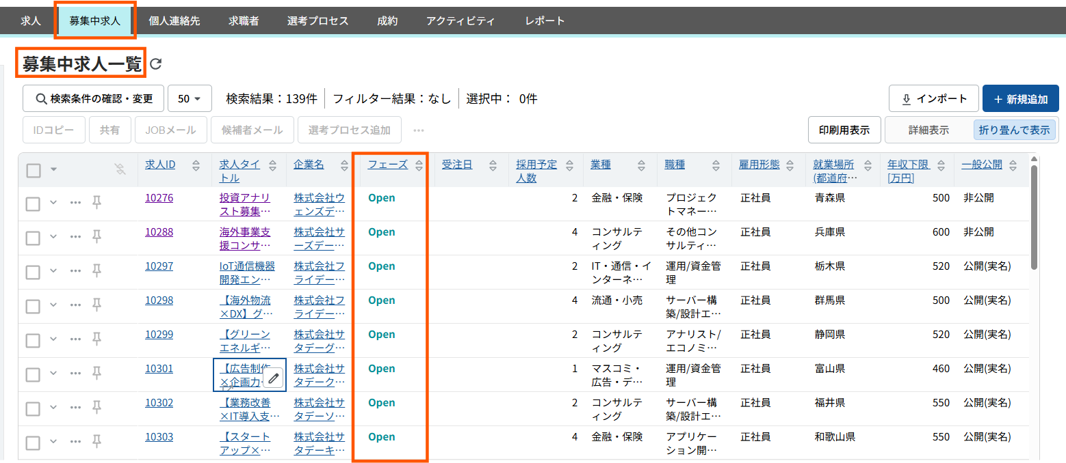Check the box for job 10298
The height and width of the screenshot is (463, 1066).
coord(33,306)
